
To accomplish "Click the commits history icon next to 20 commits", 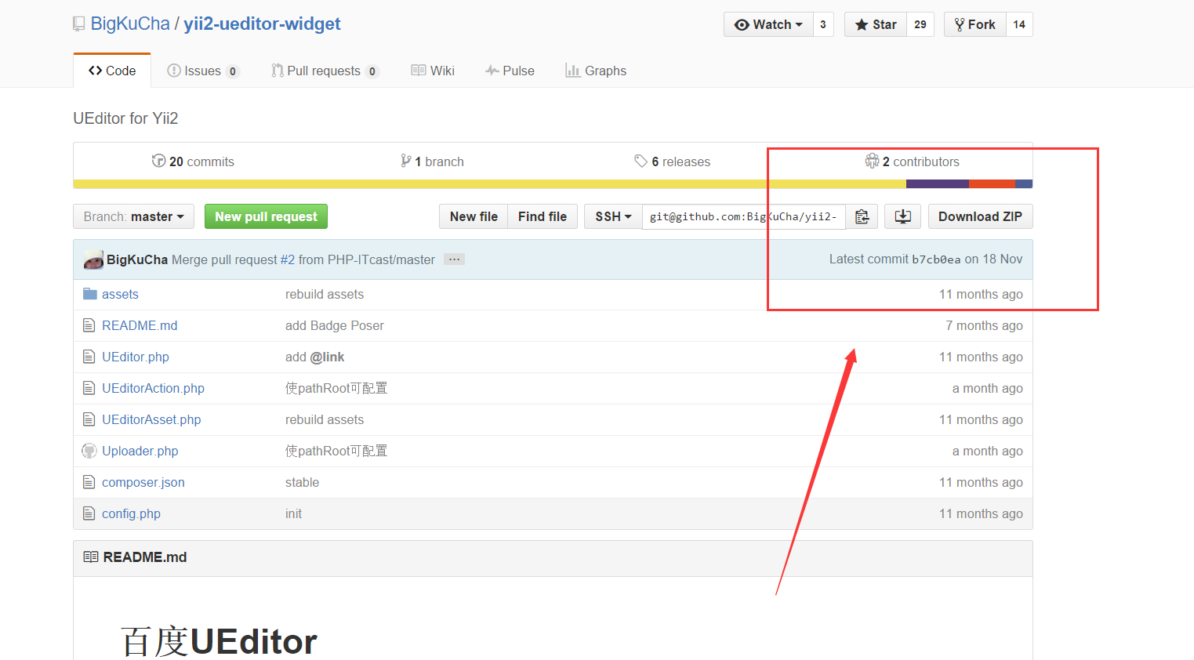I will 158,161.
